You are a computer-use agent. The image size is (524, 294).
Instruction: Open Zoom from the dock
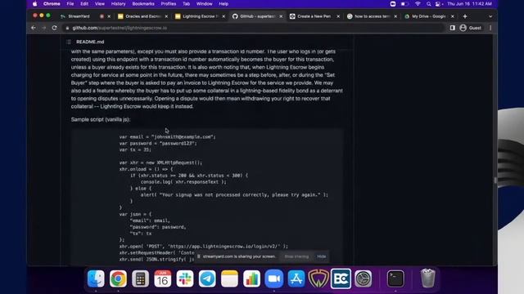coord(274,278)
